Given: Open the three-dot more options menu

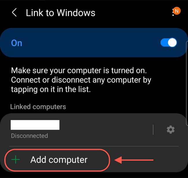Looking at the screenshot, I should tap(173, 12).
